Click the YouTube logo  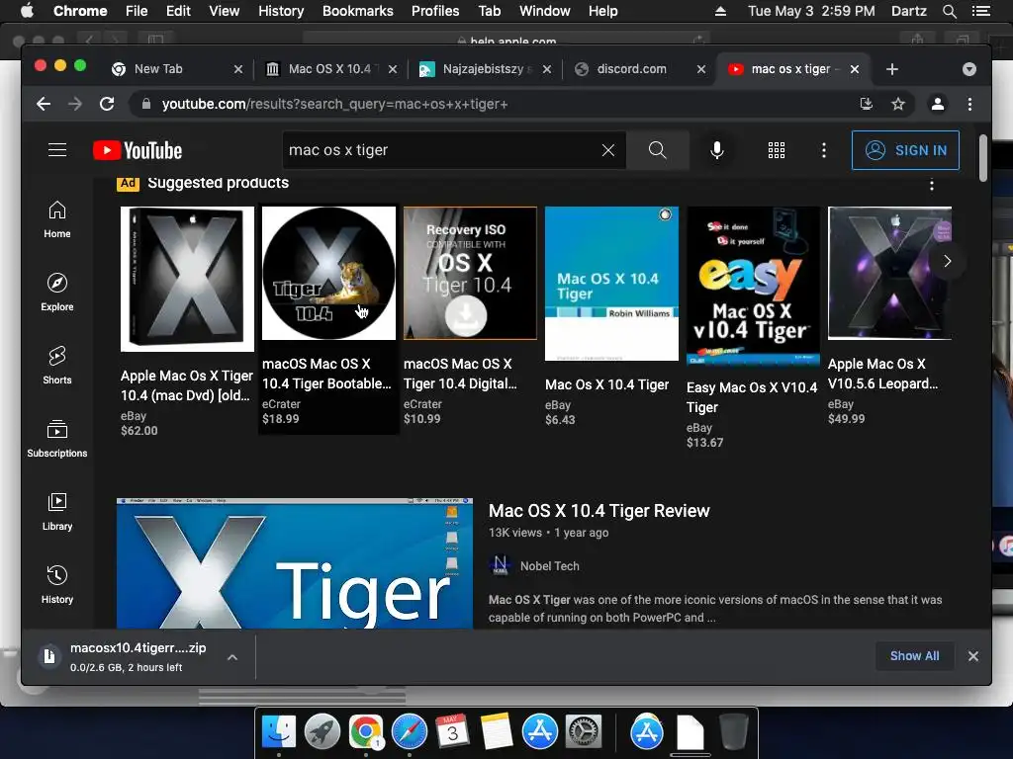coord(138,150)
